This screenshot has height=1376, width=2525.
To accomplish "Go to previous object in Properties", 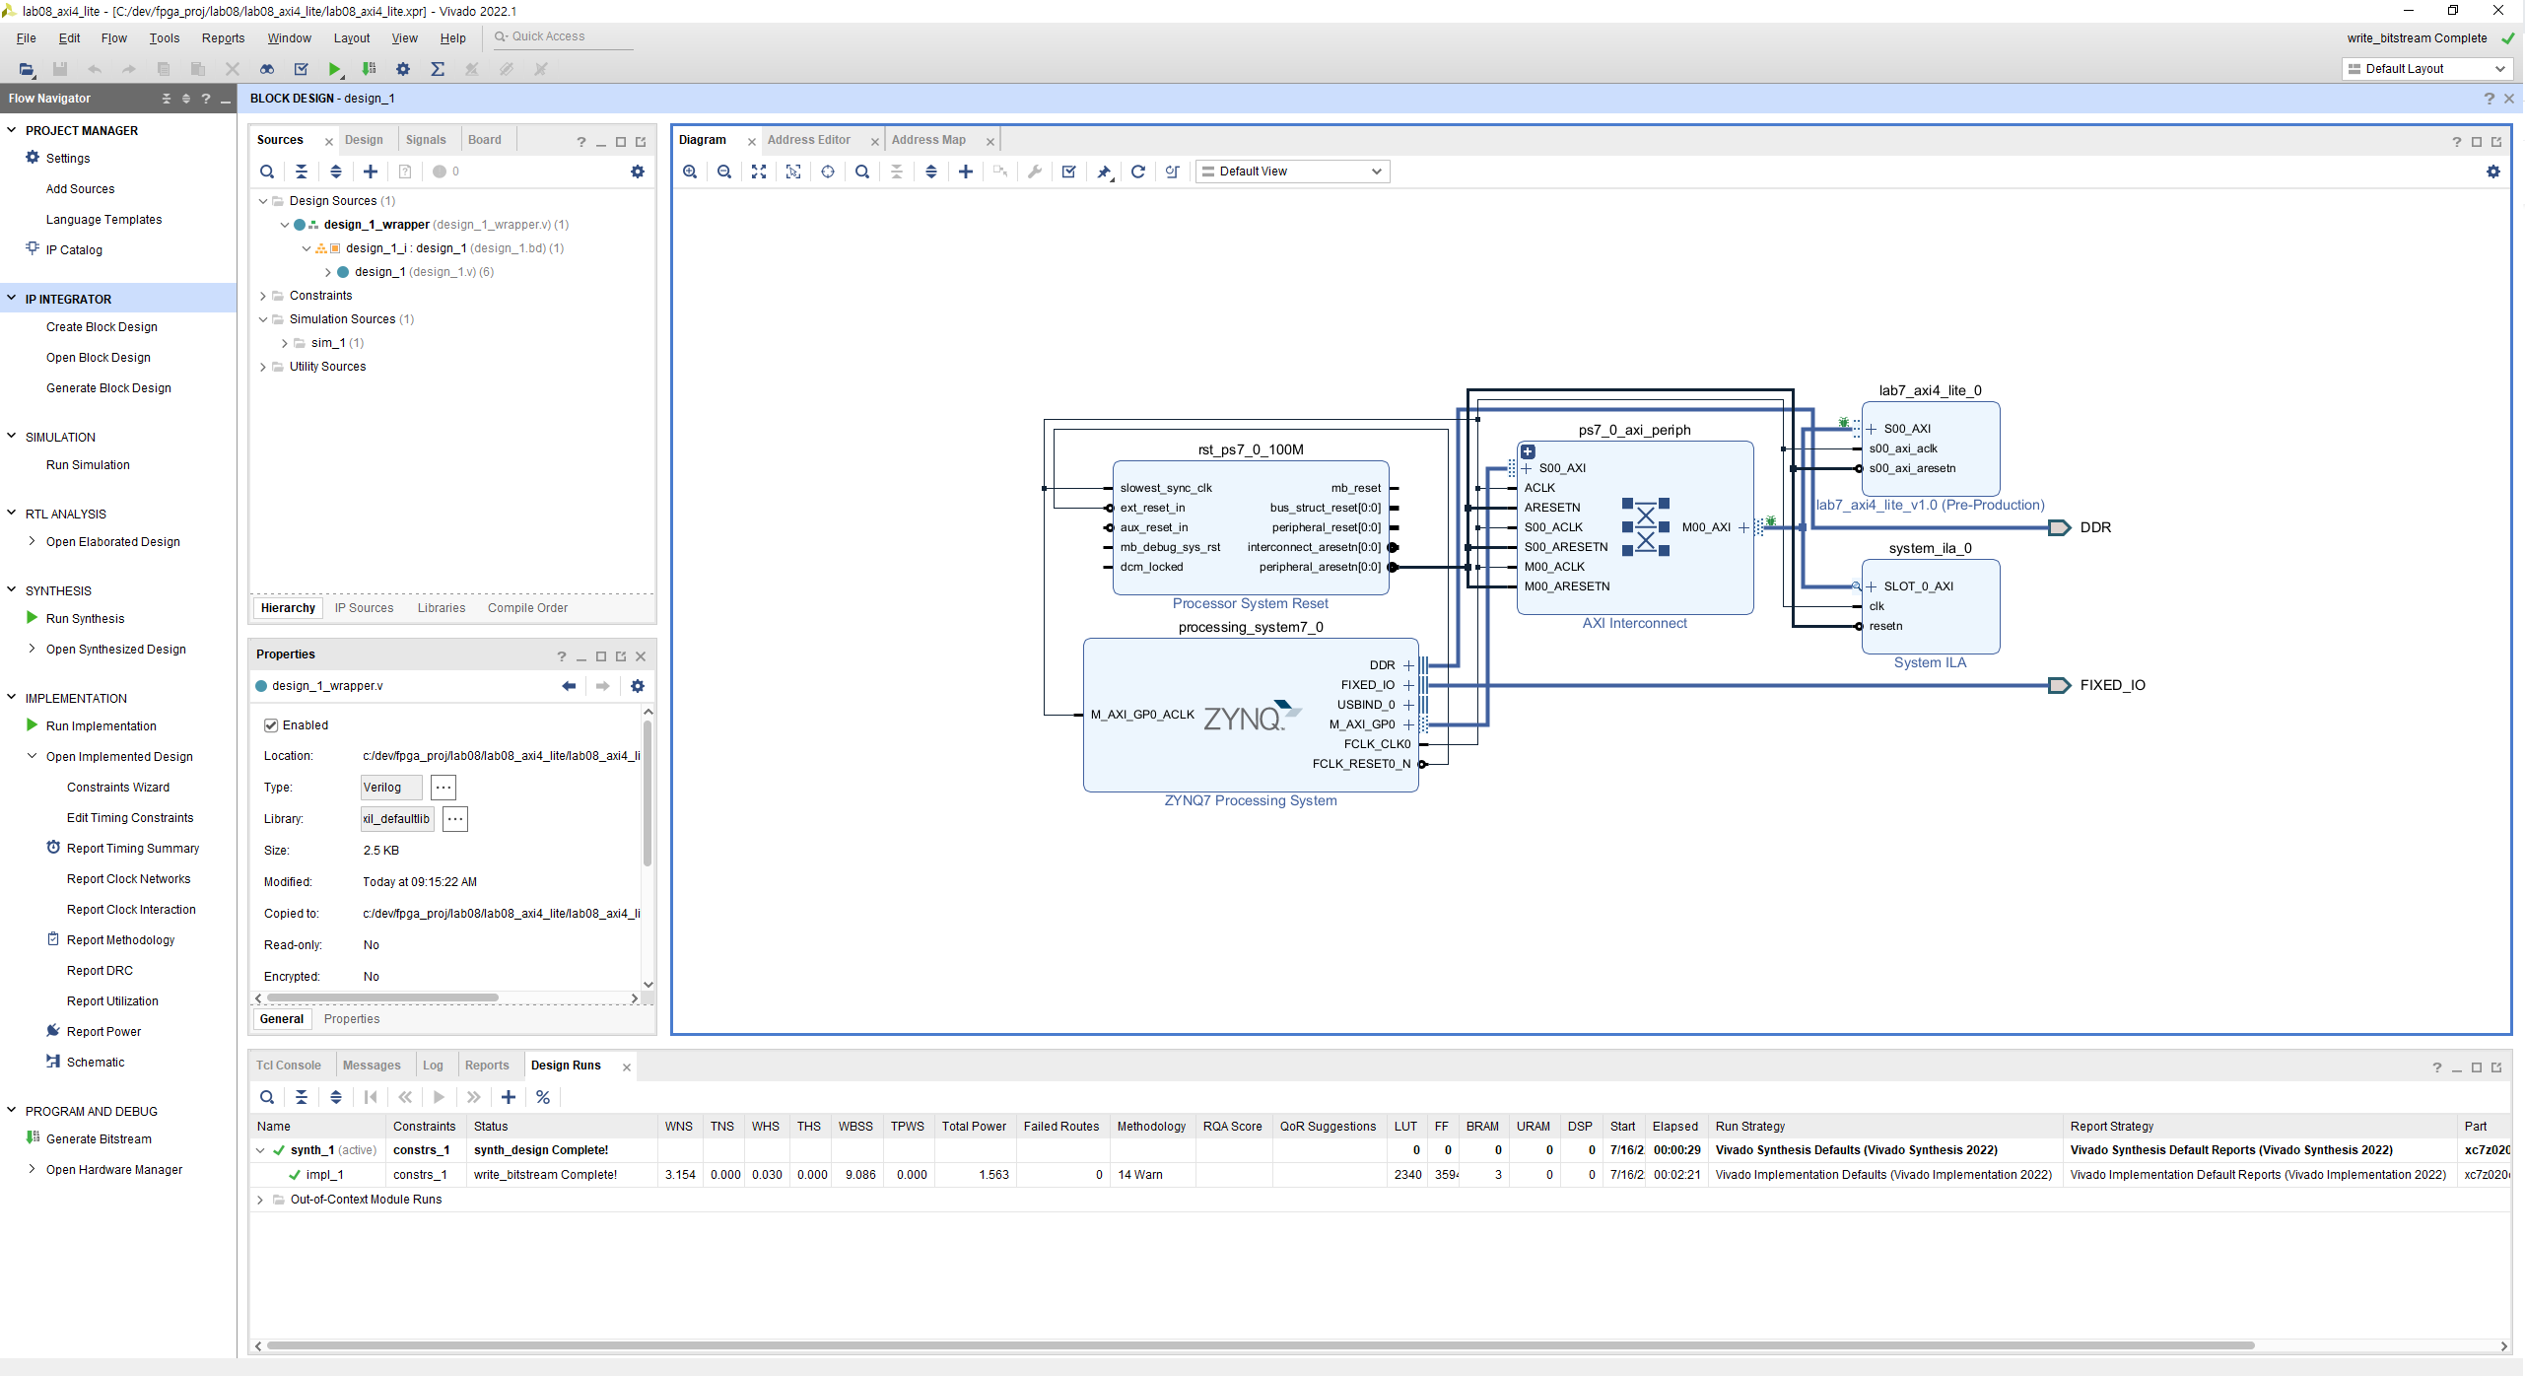I will coord(569,686).
